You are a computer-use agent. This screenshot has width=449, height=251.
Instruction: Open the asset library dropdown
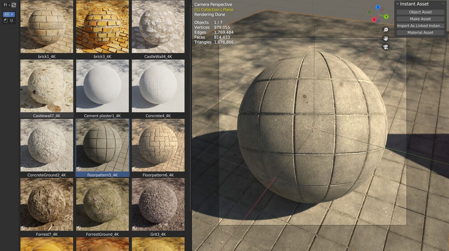(7, 5)
